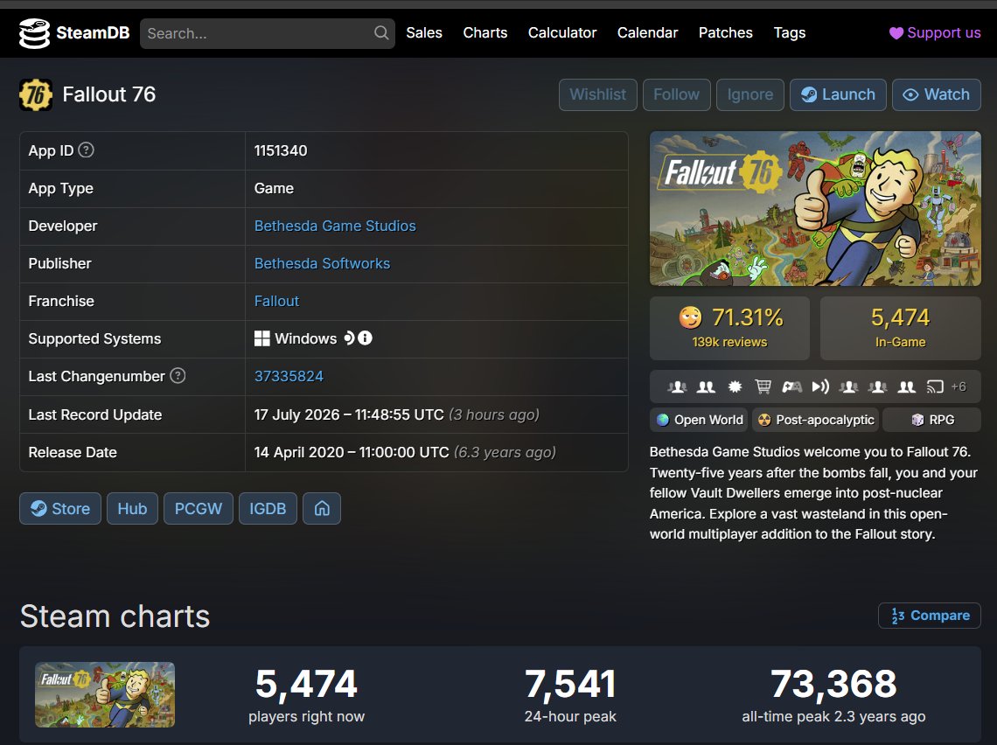
Task: Click the remote play cast icon
Action: pos(935,386)
